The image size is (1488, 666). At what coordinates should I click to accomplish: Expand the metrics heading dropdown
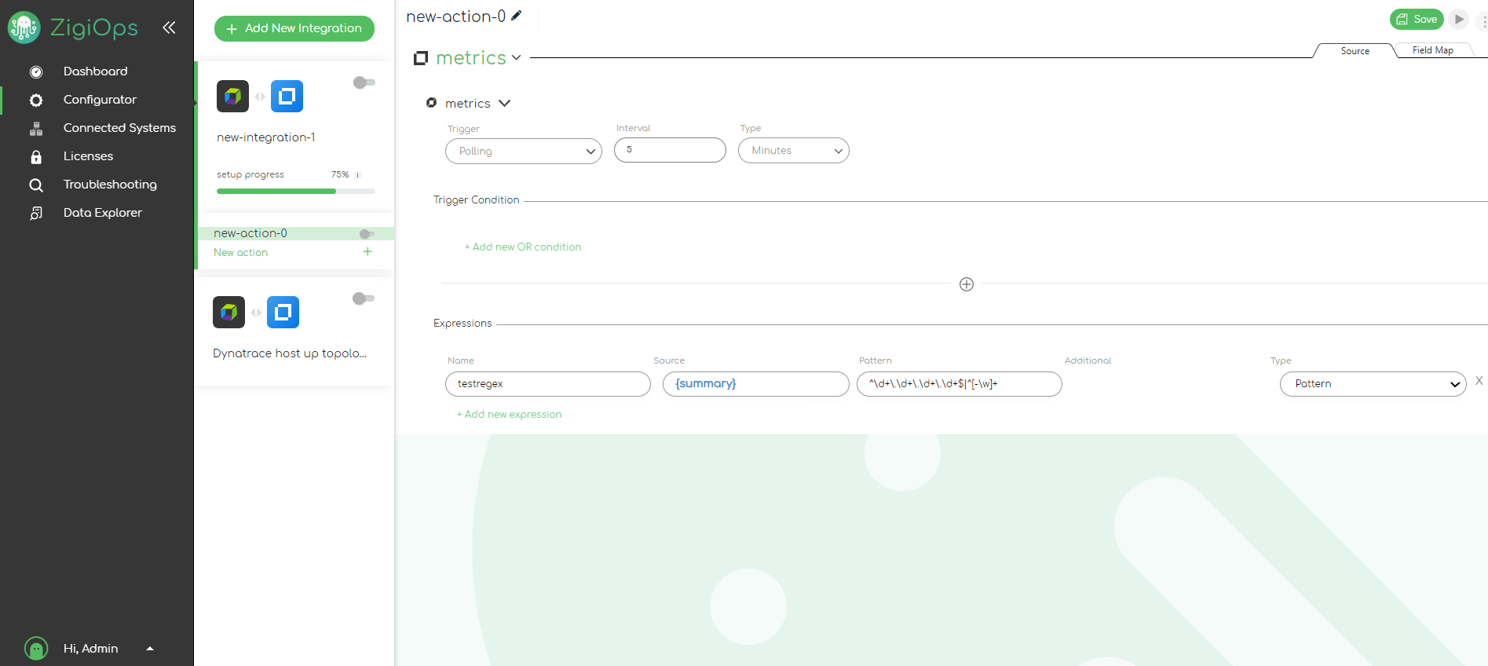516,58
